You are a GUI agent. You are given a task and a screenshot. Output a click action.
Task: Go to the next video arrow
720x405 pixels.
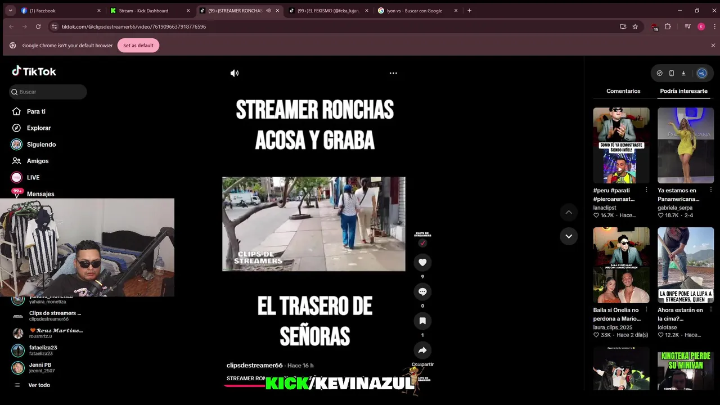point(569,236)
